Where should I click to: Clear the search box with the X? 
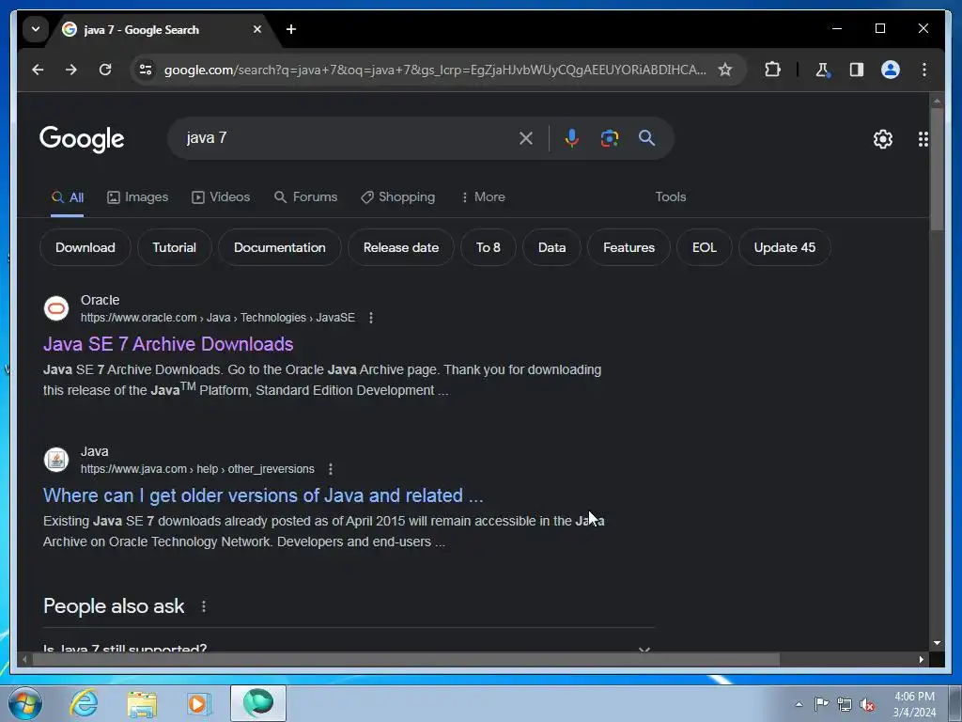click(x=526, y=138)
